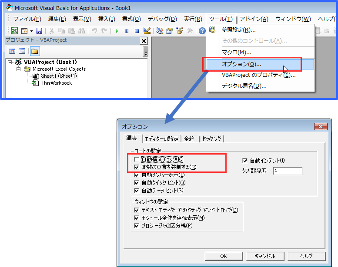The height and width of the screenshot is (267, 338).
Task: Select VBAProject (Book1) in project tree
Action: tap(50, 62)
